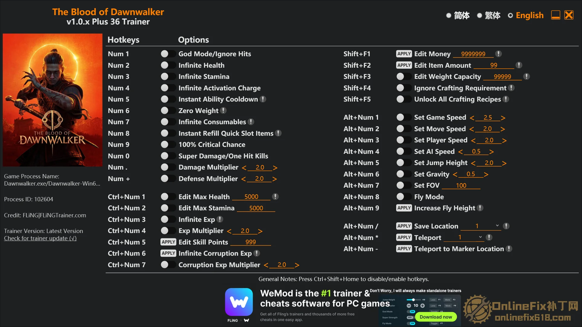This screenshot has width=582, height=327.
Task: Open the Teleport slot dropdown
Action: click(x=480, y=238)
